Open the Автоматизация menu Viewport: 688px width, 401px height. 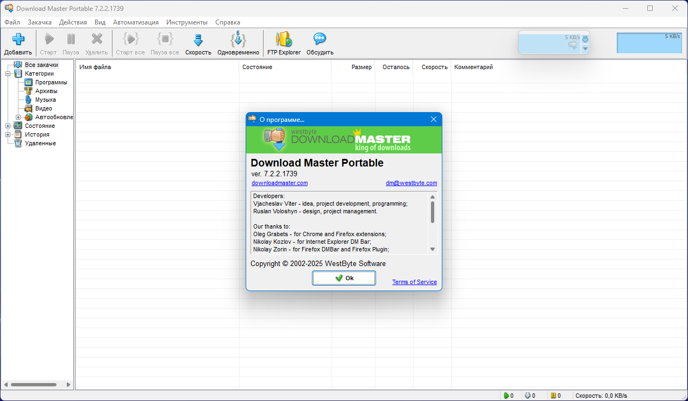[135, 22]
